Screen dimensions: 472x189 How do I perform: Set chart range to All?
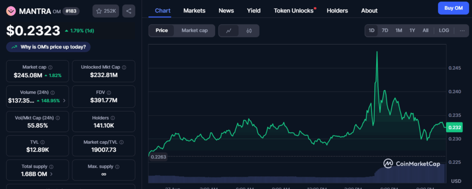[425, 31]
